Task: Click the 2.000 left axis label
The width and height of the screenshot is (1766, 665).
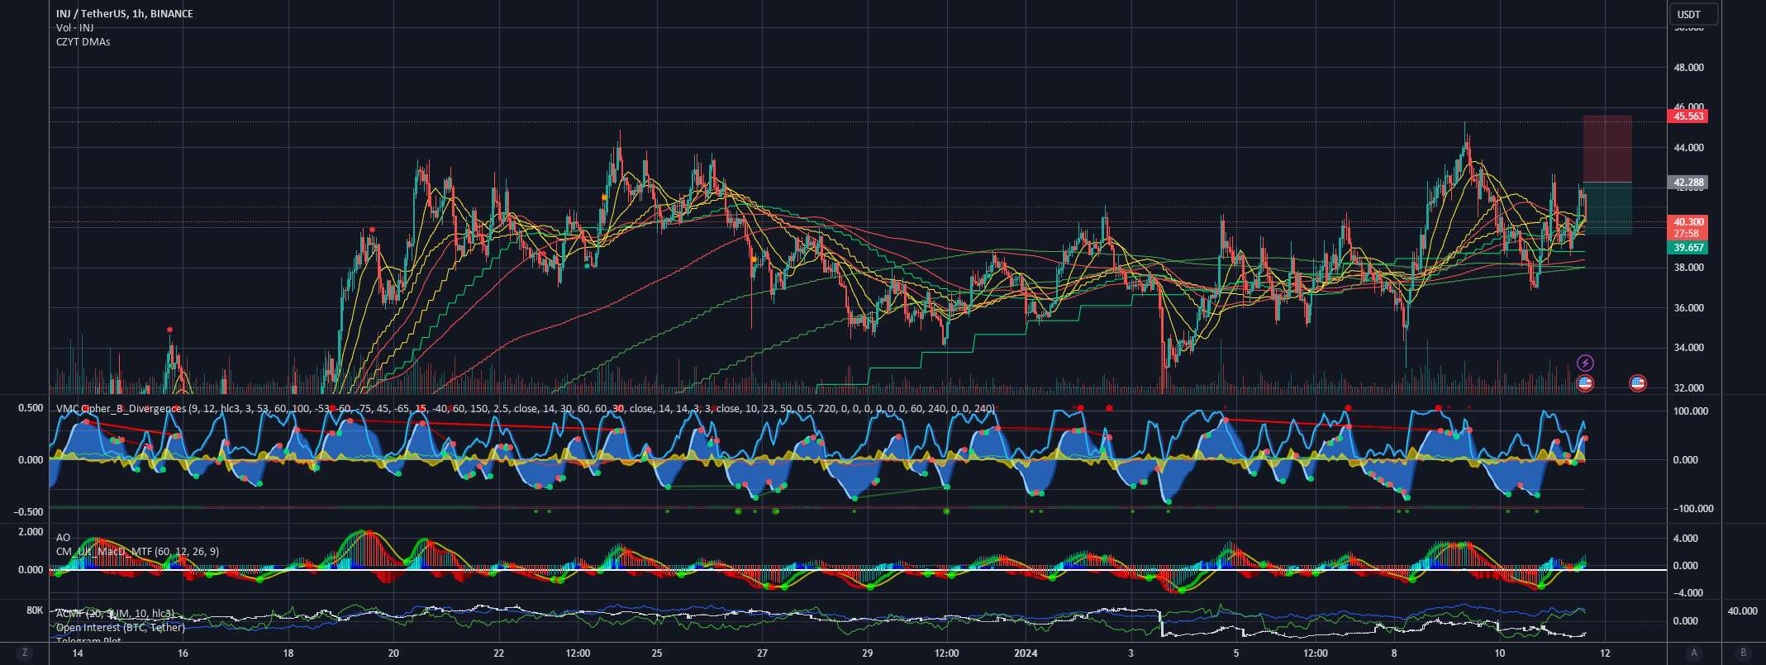Action: tap(31, 532)
